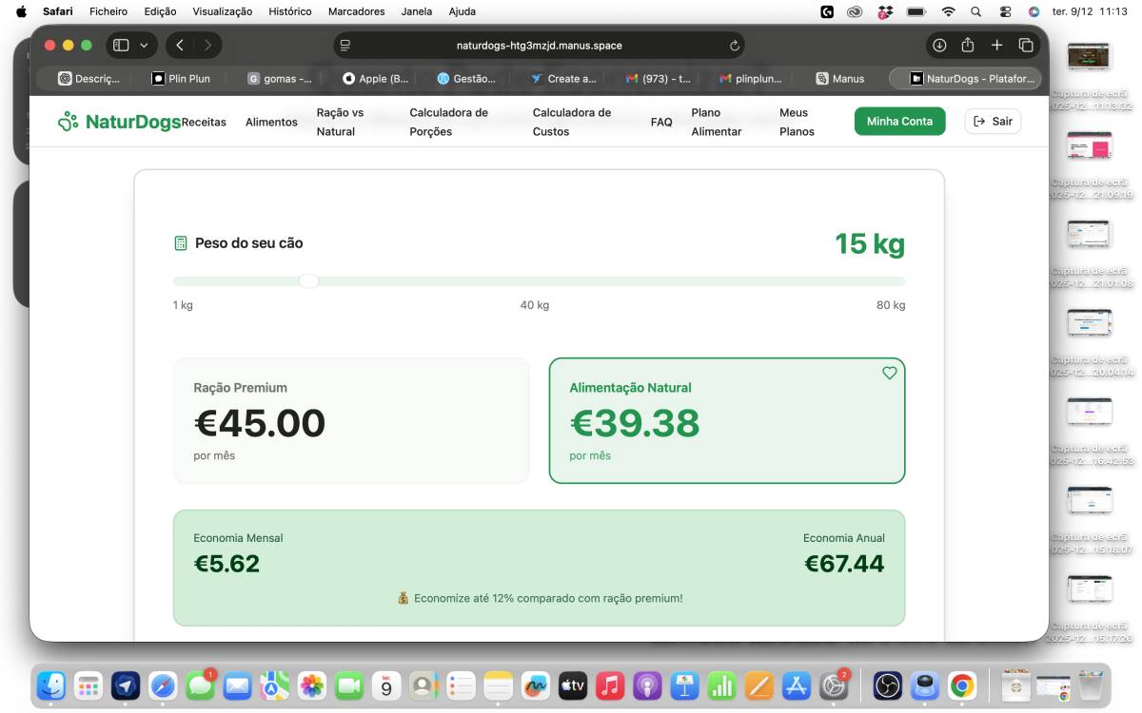This screenshot has height=713, width=1142.
Task: Open Apple Music from the Dock
Action: (609, 684)
